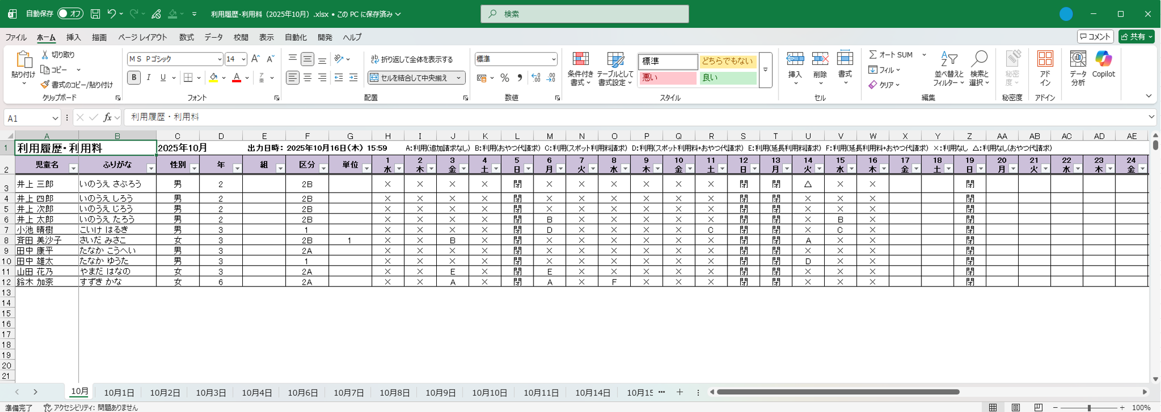Image resolution: width=1161 pixels, height=412 pixels.
Task: Expand the number format dropdown showing 標準
Action: click(553, 59)
